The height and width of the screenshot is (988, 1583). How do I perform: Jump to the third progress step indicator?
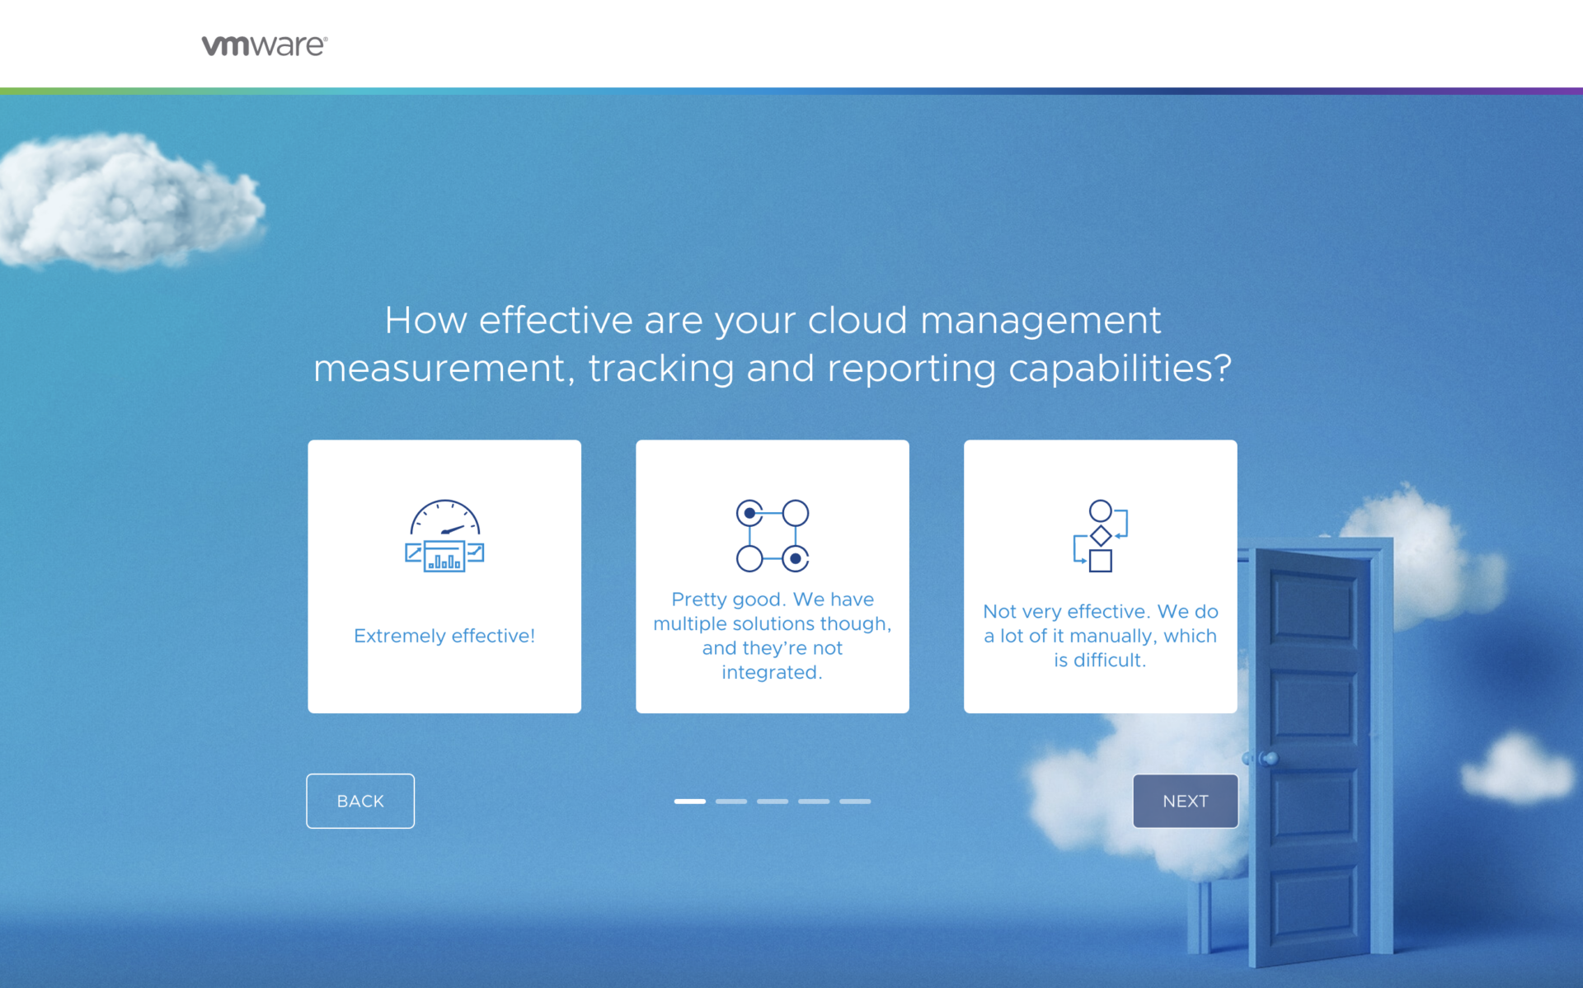pyautogui.click(x=773, y=801)
